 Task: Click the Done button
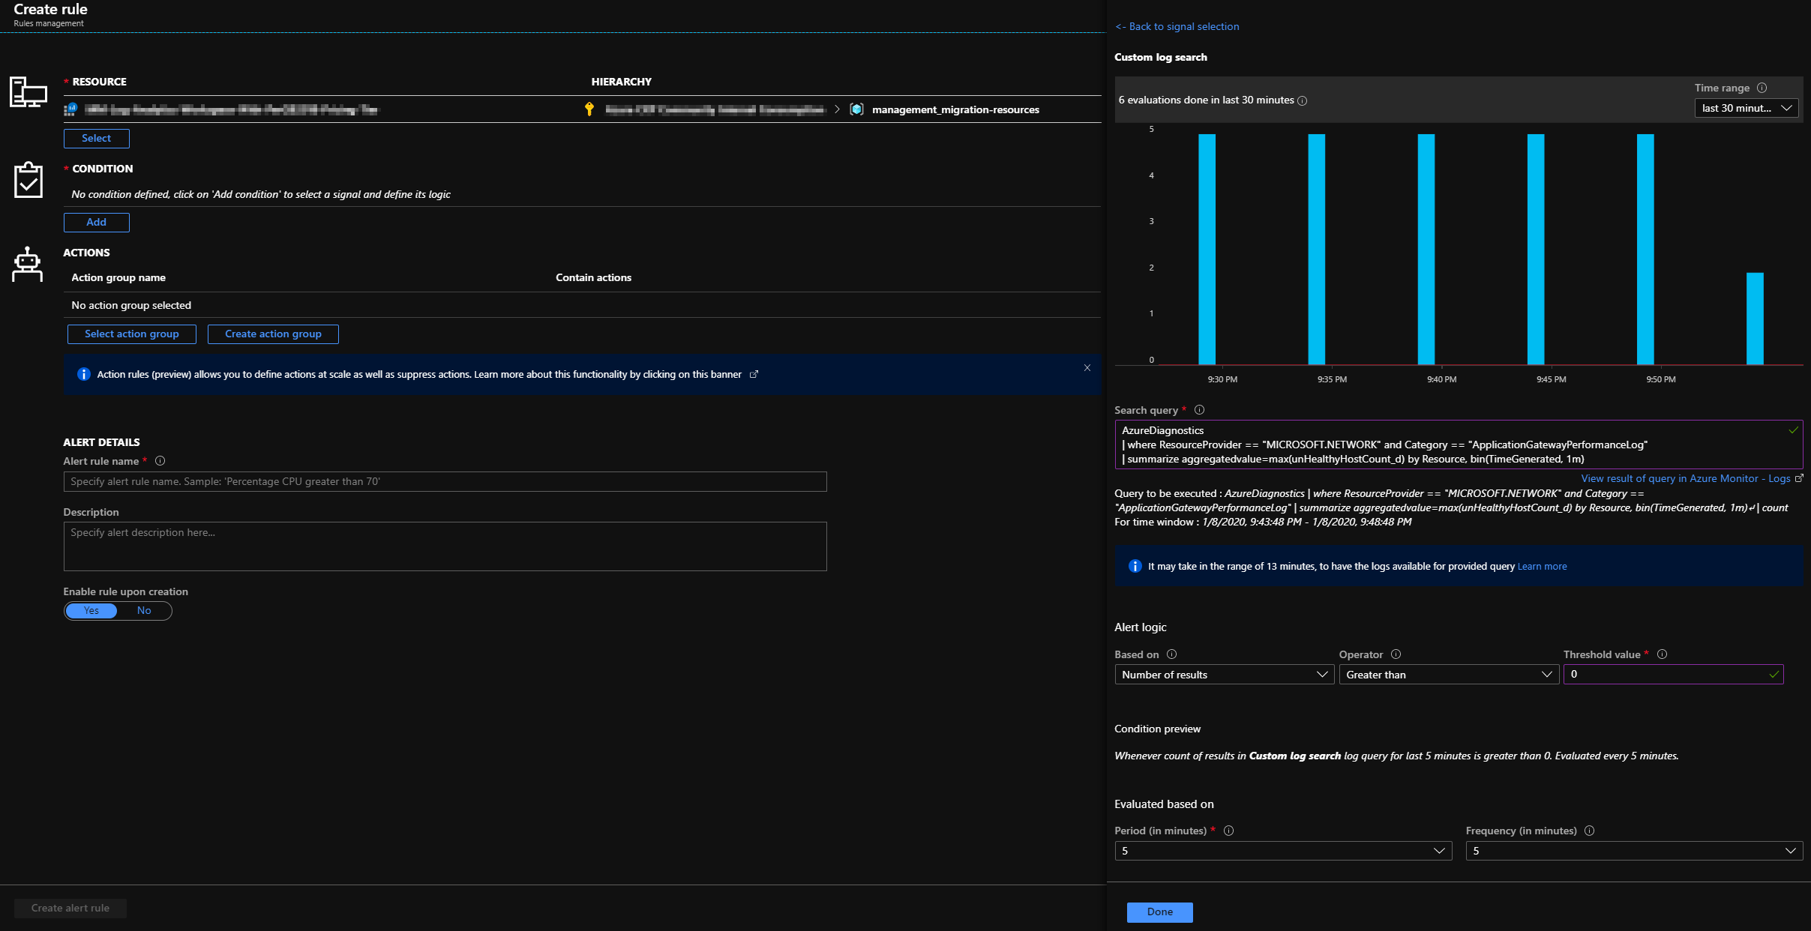[x=1159, y=912]
